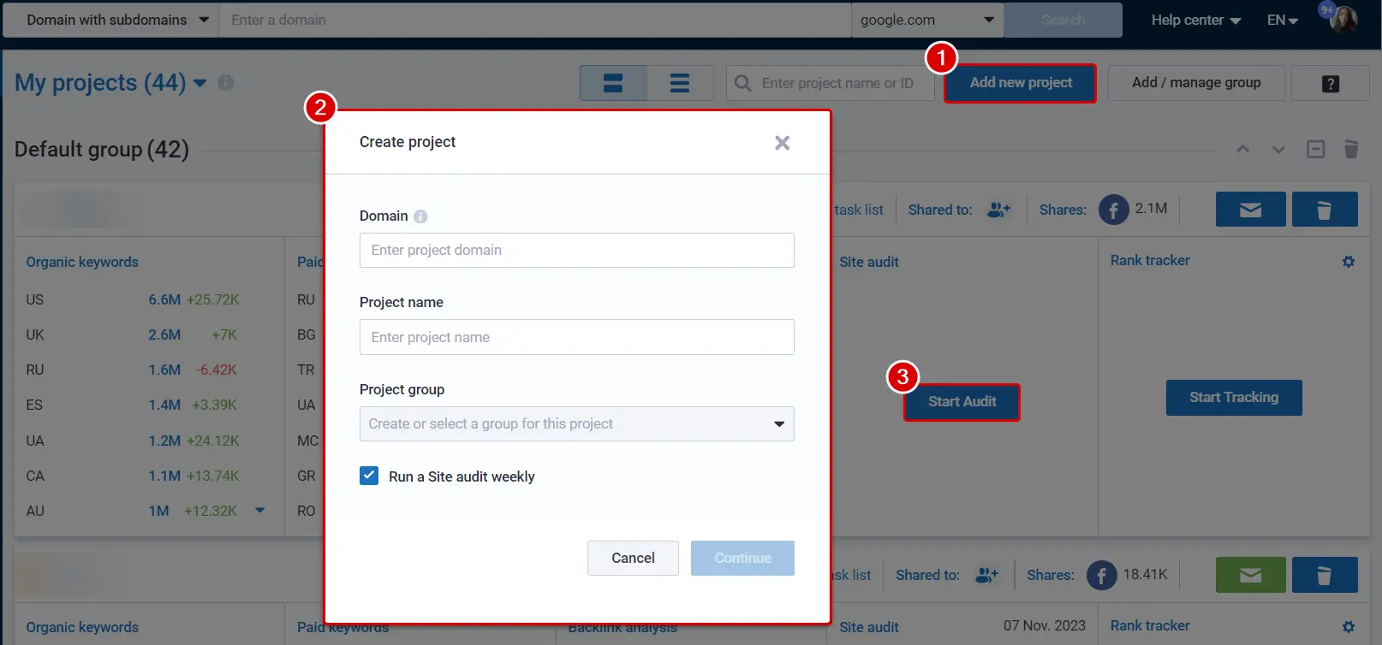Open the question mark help button
The height and width of the screenshot is (645, 1382).
(1331, 83)
